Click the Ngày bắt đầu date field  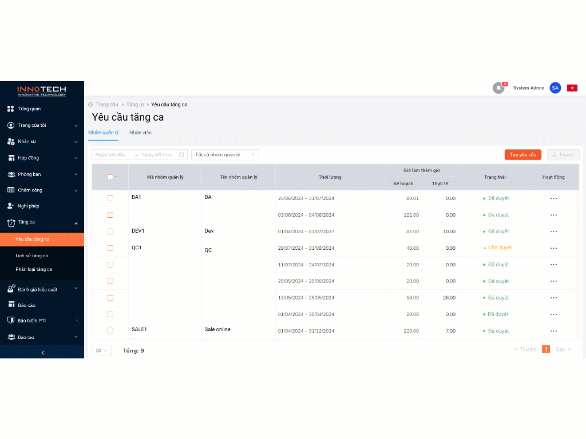[112, 155]
